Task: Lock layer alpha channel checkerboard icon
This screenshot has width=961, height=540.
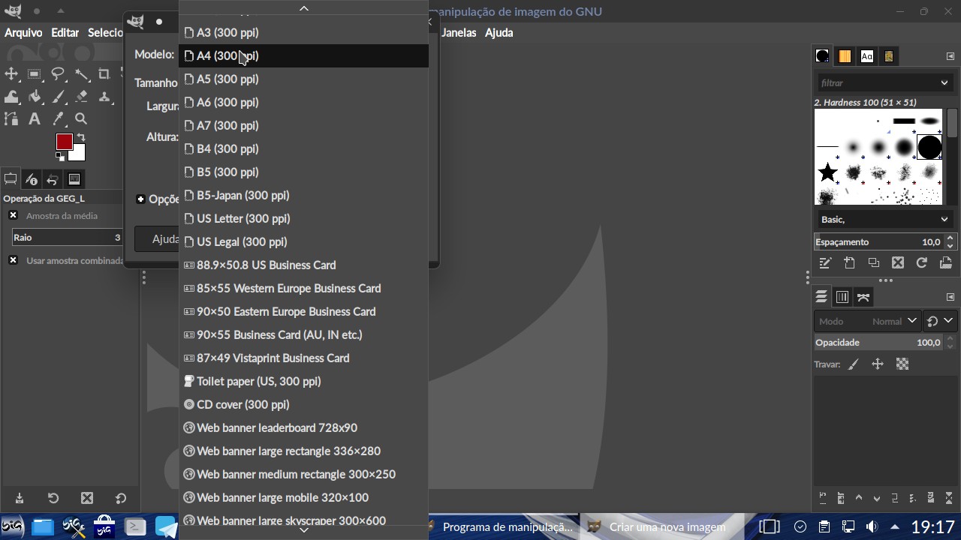Action: 902,364
